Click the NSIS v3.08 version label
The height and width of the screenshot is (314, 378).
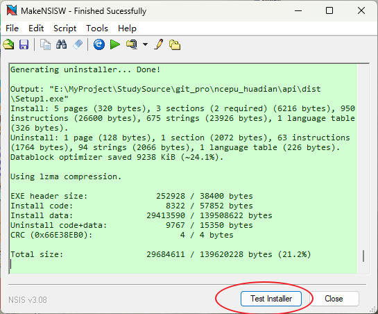[x=28, y=300]
